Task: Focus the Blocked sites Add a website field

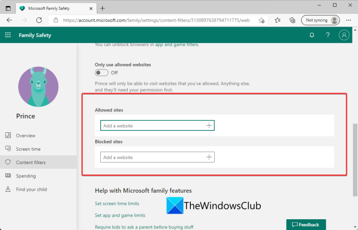Action: (158, 157)
